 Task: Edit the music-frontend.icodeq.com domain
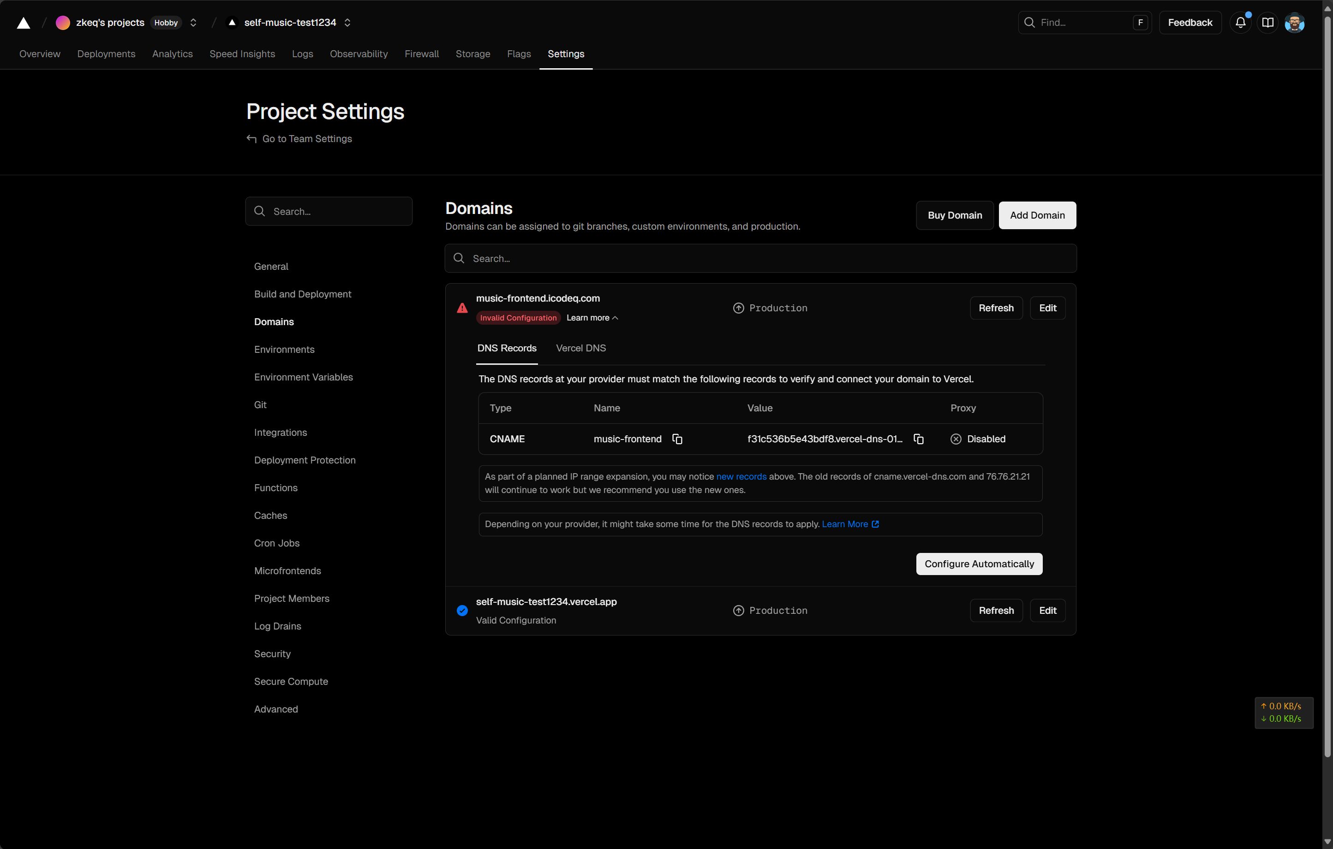pos(1047,308)
